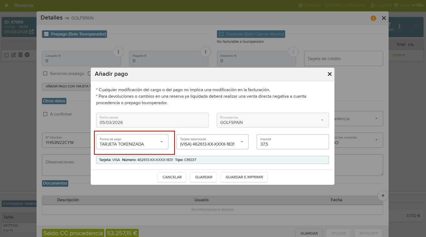This screenshot has width=426, height=237.
Task: Open the vertical dots menu in the blue reservation header
Action: coord(399,27)
